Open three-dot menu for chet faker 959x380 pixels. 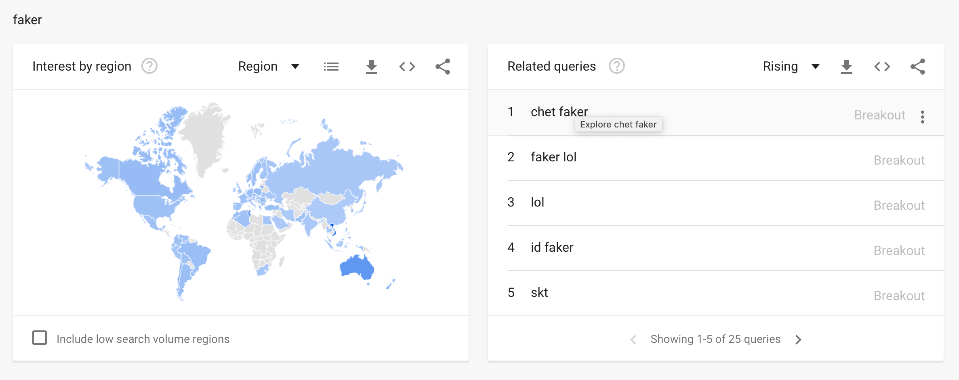point(922,117)
